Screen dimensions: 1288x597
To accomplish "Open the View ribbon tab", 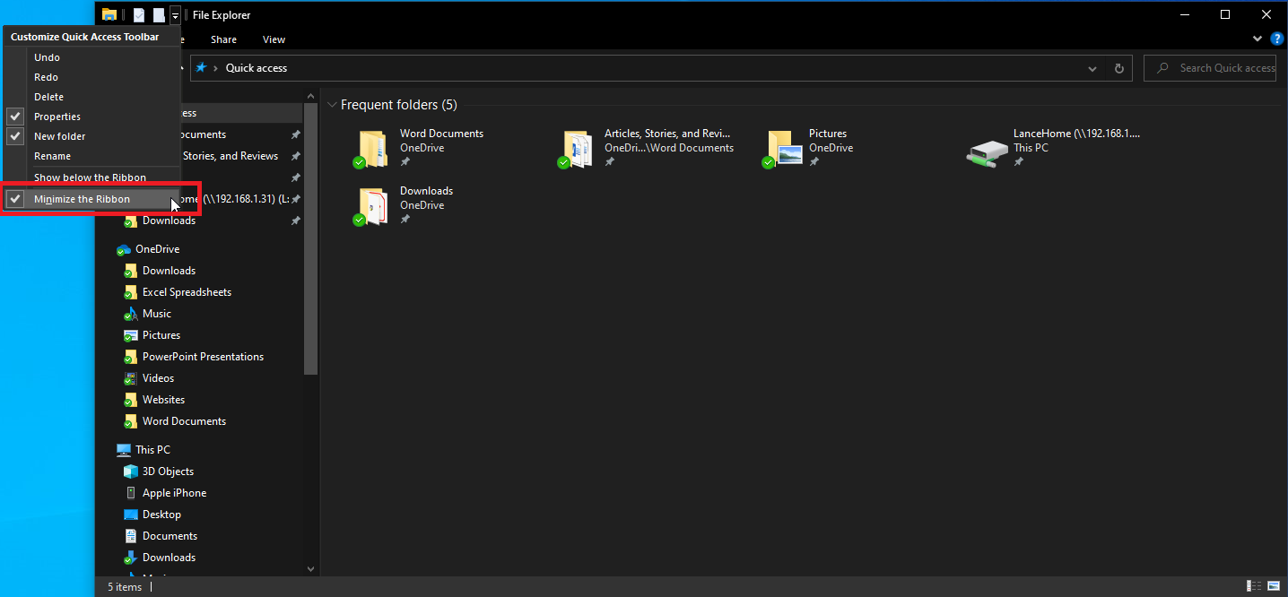I will pos(274,39).
